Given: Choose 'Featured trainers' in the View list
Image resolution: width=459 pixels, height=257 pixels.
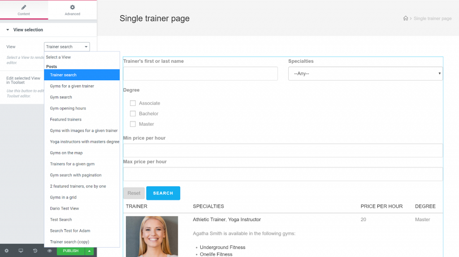Looking at the screenshot, I should (x=66, y=119).
